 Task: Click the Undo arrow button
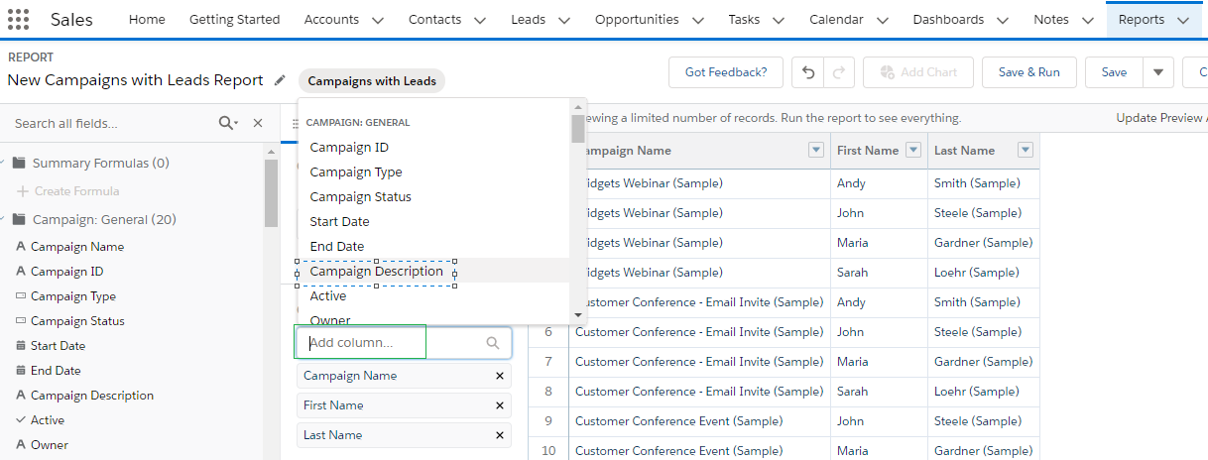pyautogui.click(x=808, y=72)
